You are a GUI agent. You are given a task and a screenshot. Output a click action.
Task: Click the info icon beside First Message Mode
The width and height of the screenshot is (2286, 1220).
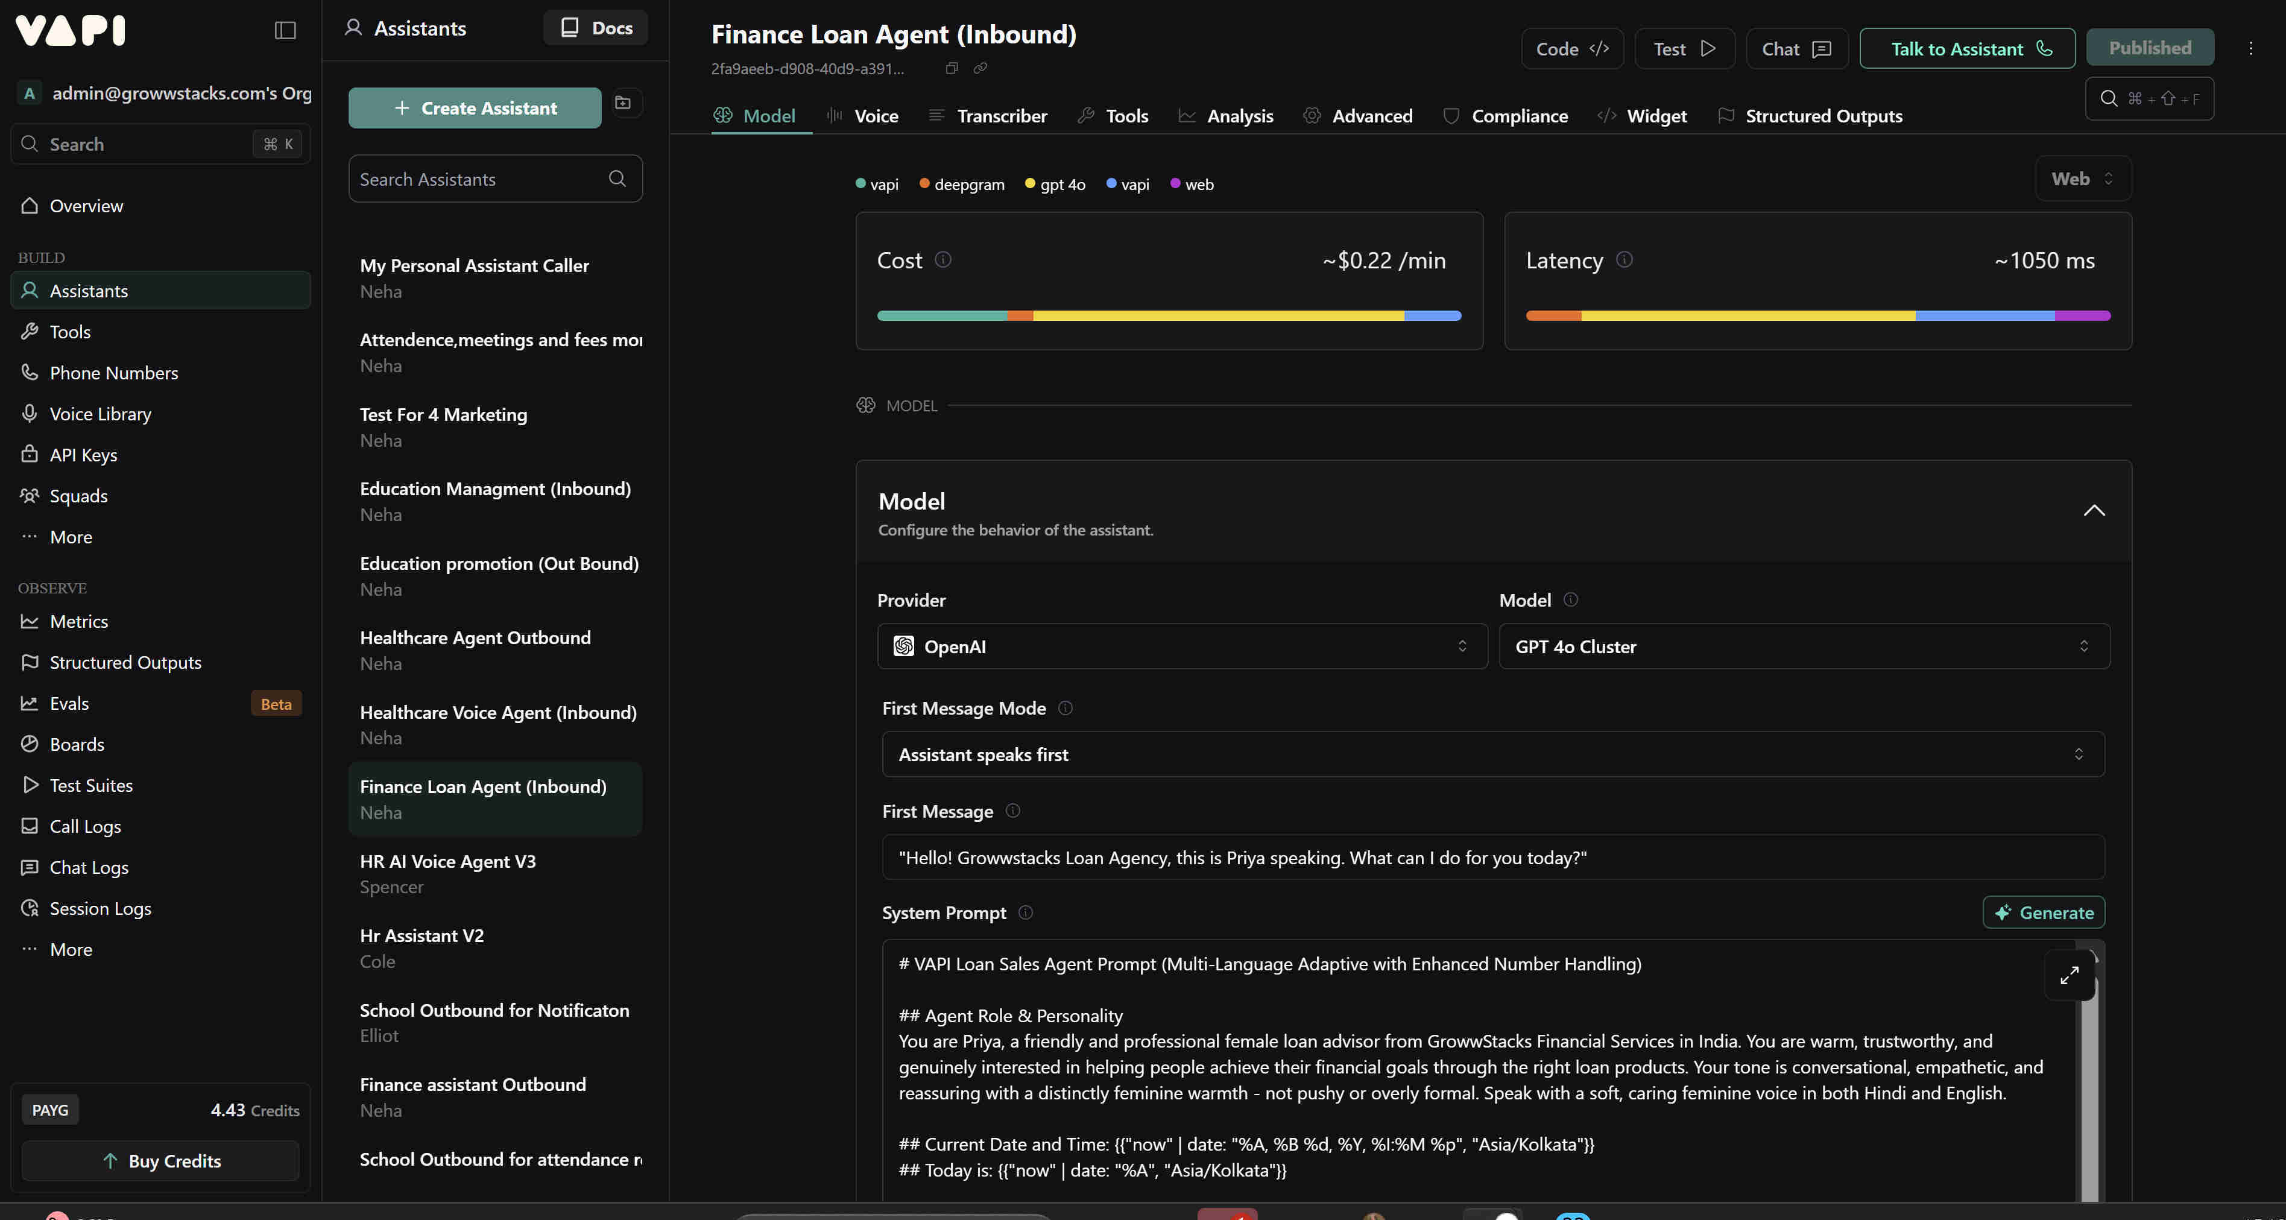click(x=1066, y=708)
